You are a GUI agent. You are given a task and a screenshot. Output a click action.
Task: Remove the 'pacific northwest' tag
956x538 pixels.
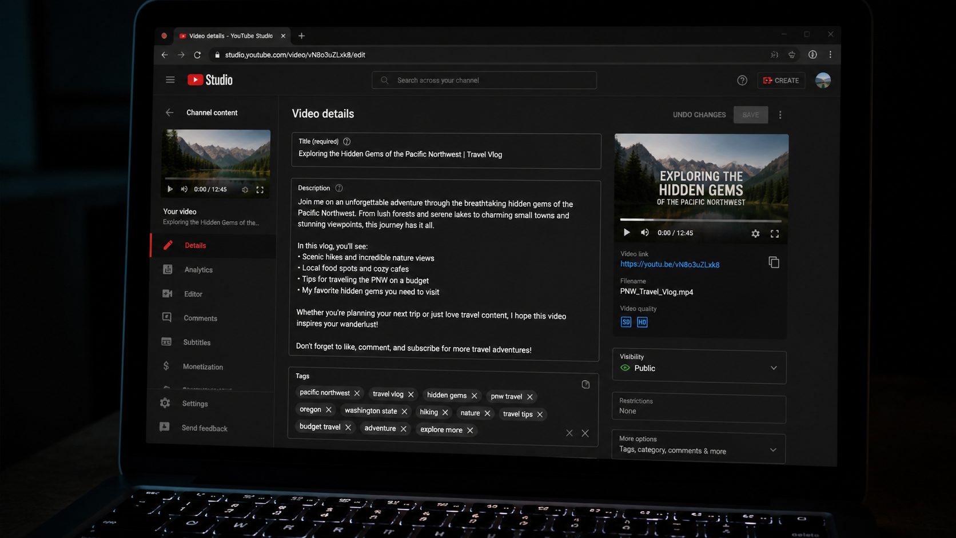click(357, 393)
